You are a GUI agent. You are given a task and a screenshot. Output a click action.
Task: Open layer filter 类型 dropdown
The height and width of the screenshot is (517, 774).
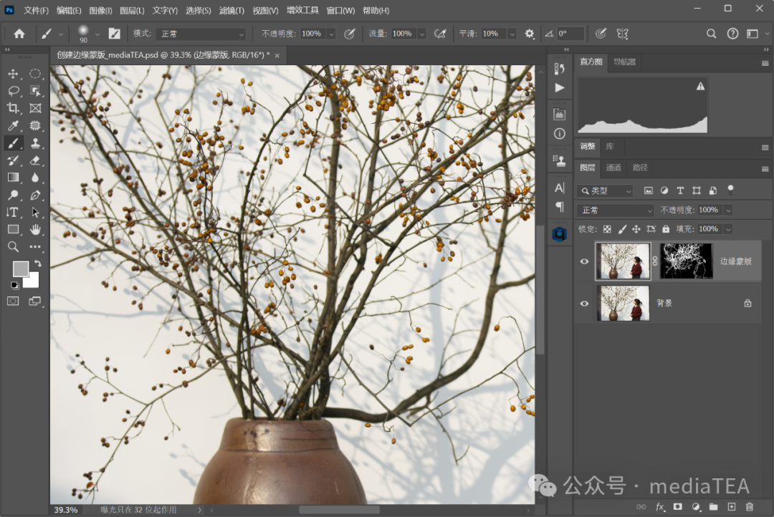(x=605, y=191)
